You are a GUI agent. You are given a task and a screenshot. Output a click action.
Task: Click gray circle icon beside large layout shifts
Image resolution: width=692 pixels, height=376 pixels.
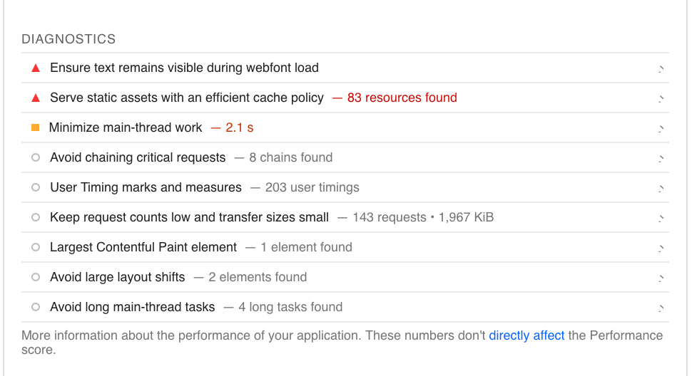point(36,278)
